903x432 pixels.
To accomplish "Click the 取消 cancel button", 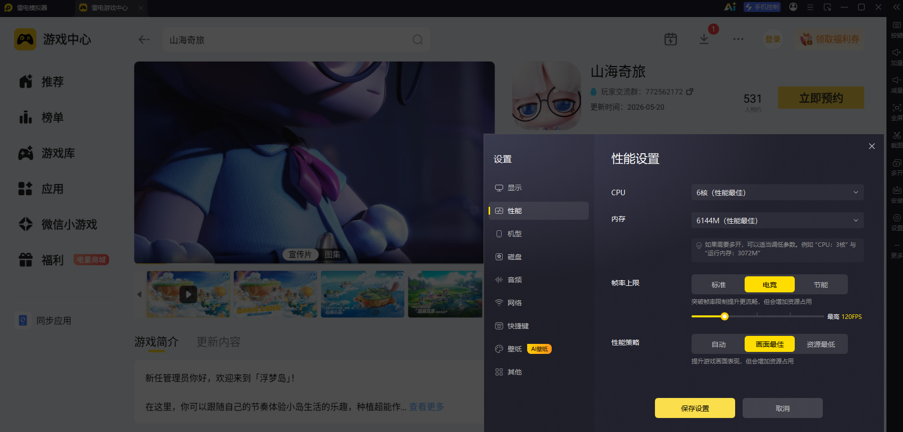I will [x=783, y=408].
